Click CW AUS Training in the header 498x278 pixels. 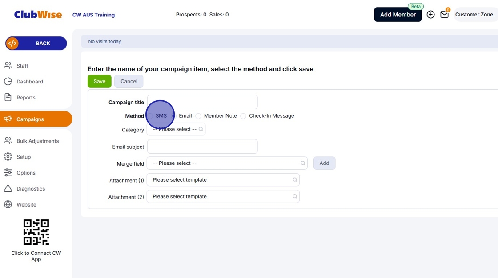[x=93, y=14]
